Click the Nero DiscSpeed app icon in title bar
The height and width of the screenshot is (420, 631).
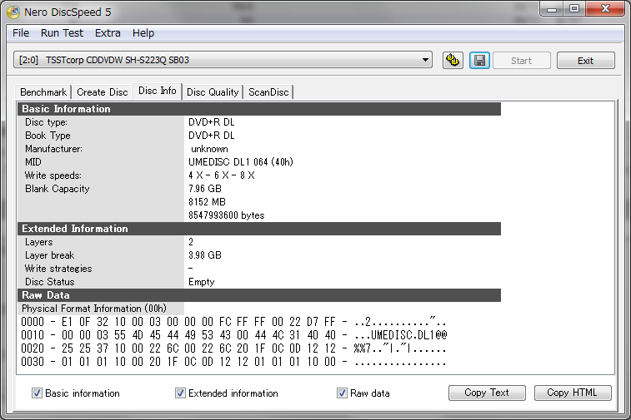tap(13, 12)
